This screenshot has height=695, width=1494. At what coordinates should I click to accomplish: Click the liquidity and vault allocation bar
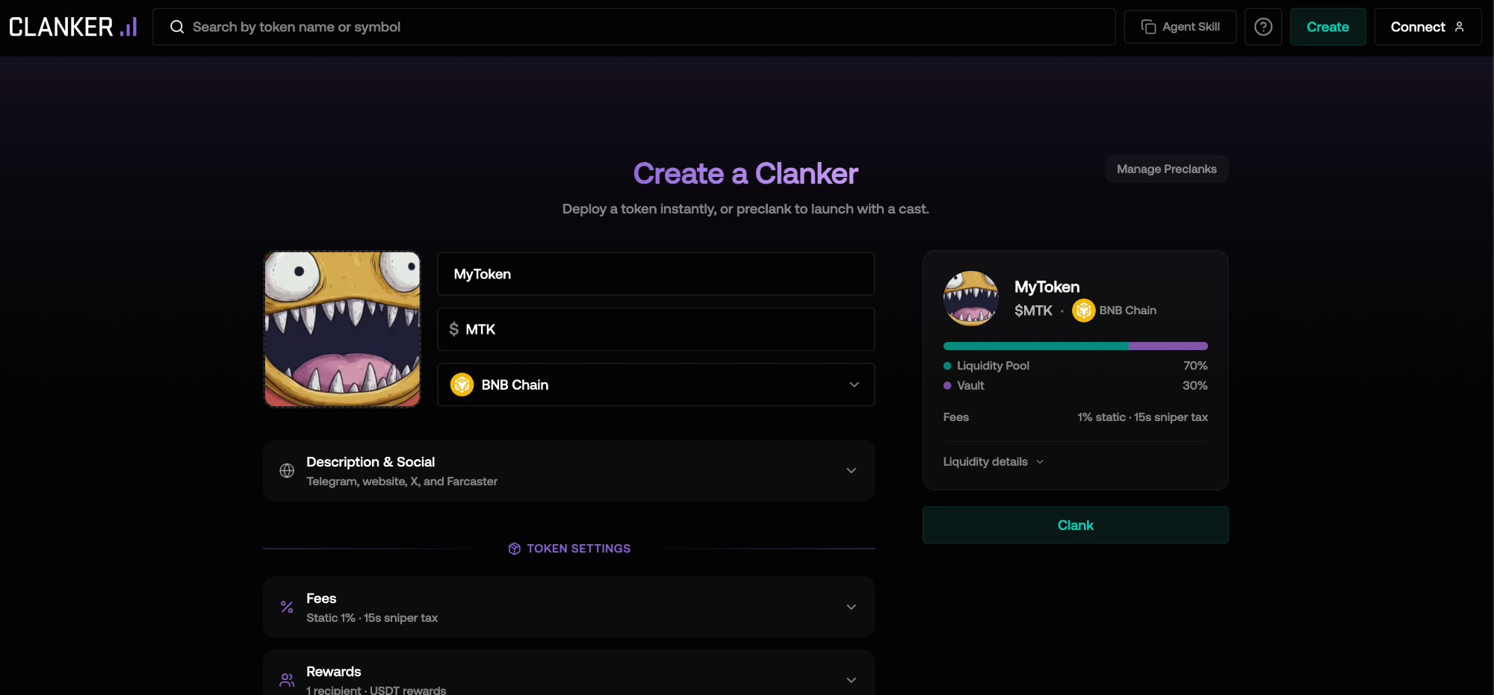tap(1076, 346)
